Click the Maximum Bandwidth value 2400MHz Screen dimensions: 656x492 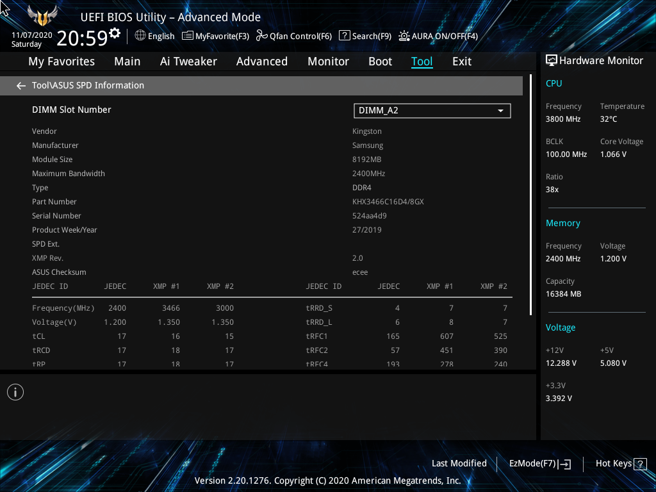pos(368,174)
